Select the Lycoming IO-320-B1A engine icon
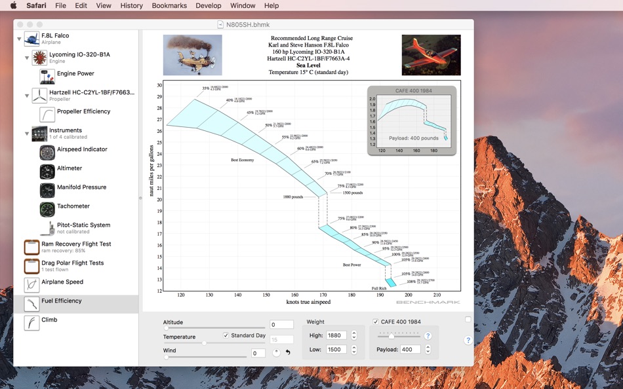The width and height of the screenshot is (623, 389). (39, 58)
